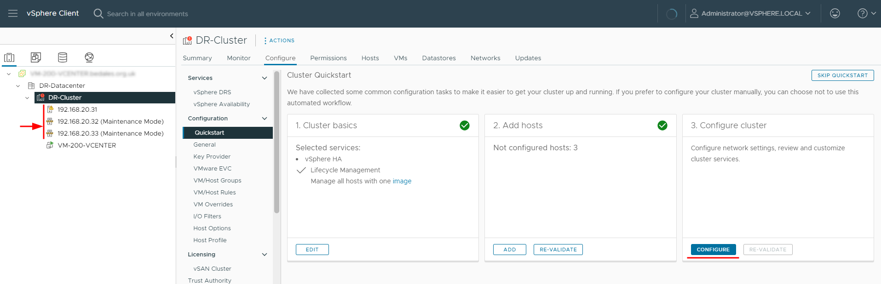Open the ACTIONS menu for DR-Cluster

click(x=279, y=40)
